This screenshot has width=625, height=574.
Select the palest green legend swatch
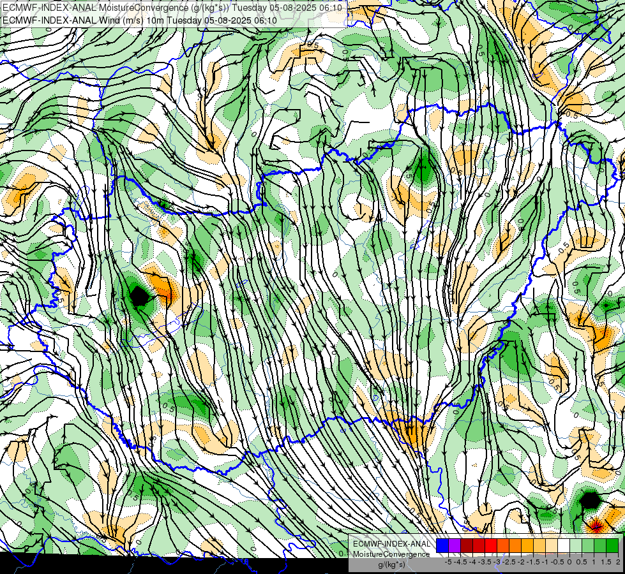pyautogui.click(x=576, y=545)
